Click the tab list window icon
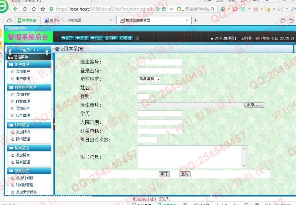The image size is (296, 205). click(283, 20)
